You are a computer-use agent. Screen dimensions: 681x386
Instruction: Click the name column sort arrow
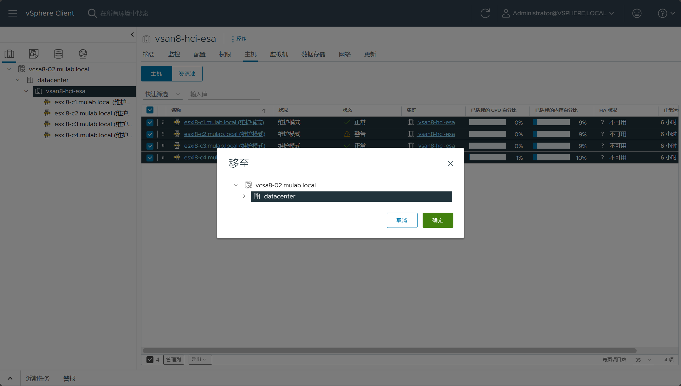click(x=264, y=110)
